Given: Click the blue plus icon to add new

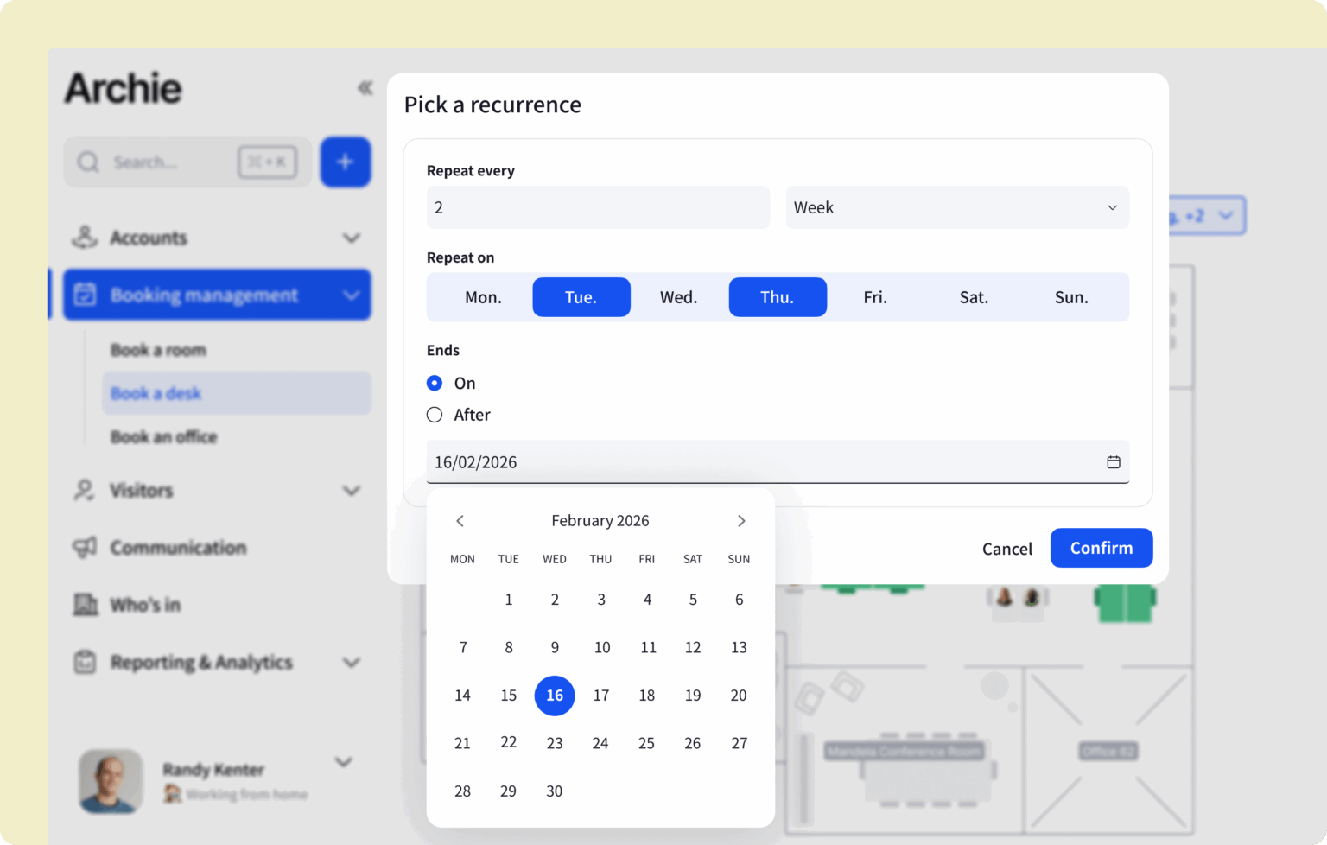Looking at the screenshot, I should coord(346,162).
